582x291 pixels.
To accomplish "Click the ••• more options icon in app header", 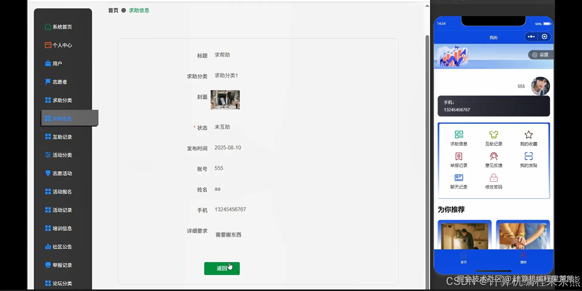I will 531,37.
